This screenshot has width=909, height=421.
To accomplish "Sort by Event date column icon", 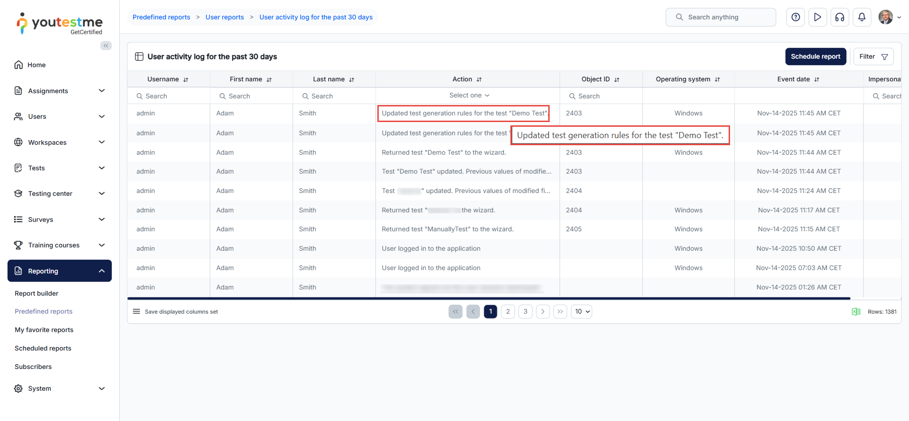I will (817, 79).
